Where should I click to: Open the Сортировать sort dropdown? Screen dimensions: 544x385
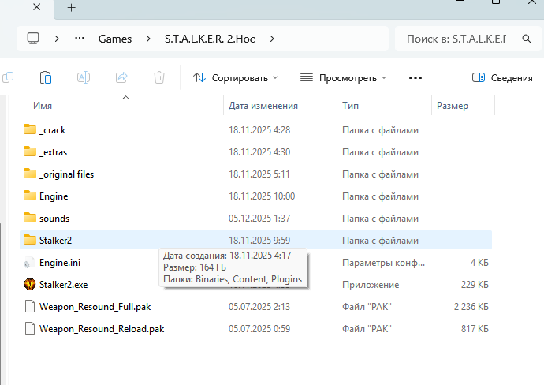pyautogui.click(x=236, y=78)
